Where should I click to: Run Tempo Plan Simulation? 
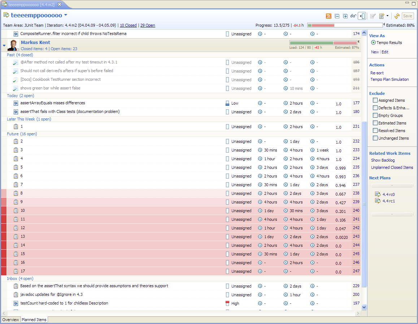point(389,79)
